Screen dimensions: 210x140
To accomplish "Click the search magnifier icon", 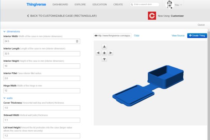I will [x=132, y=5].
